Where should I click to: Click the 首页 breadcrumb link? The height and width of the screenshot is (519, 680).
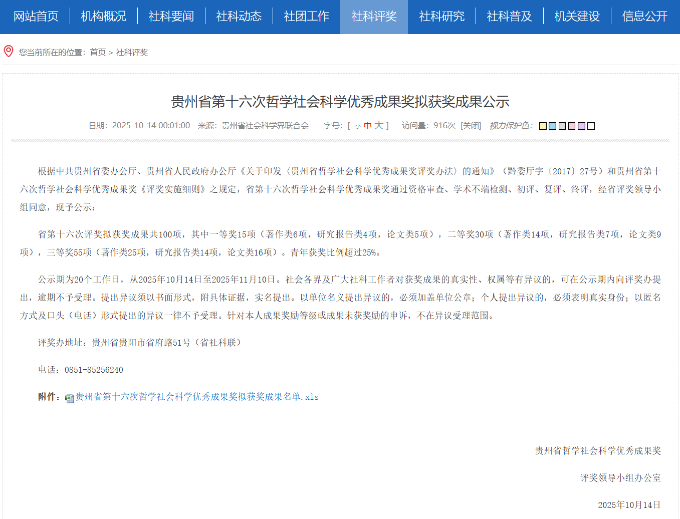pyautogui.click(x=98, y=53)
